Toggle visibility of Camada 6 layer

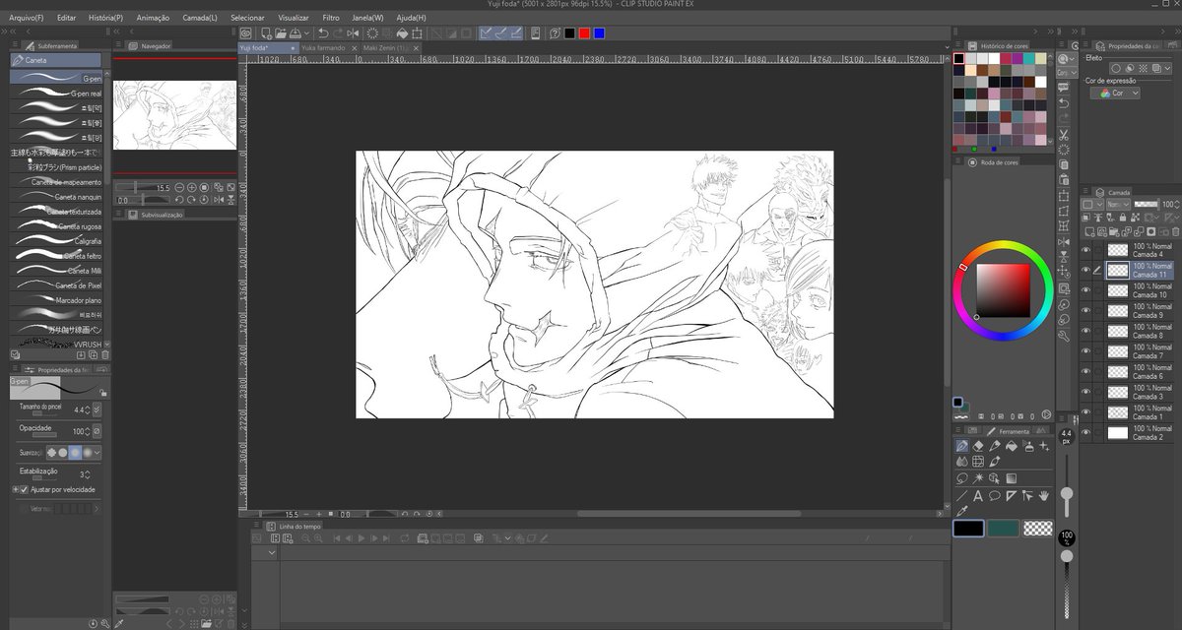click(1086, 371)
